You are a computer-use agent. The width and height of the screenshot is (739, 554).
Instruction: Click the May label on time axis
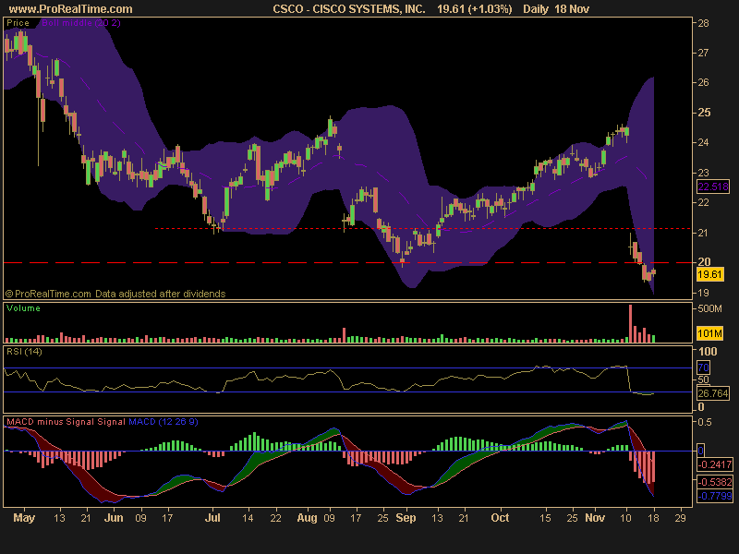[x=24, y=518]
